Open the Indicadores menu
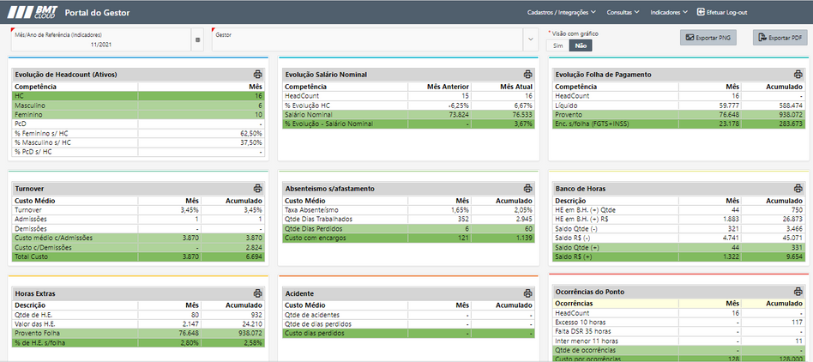 [x=669, y=12]
